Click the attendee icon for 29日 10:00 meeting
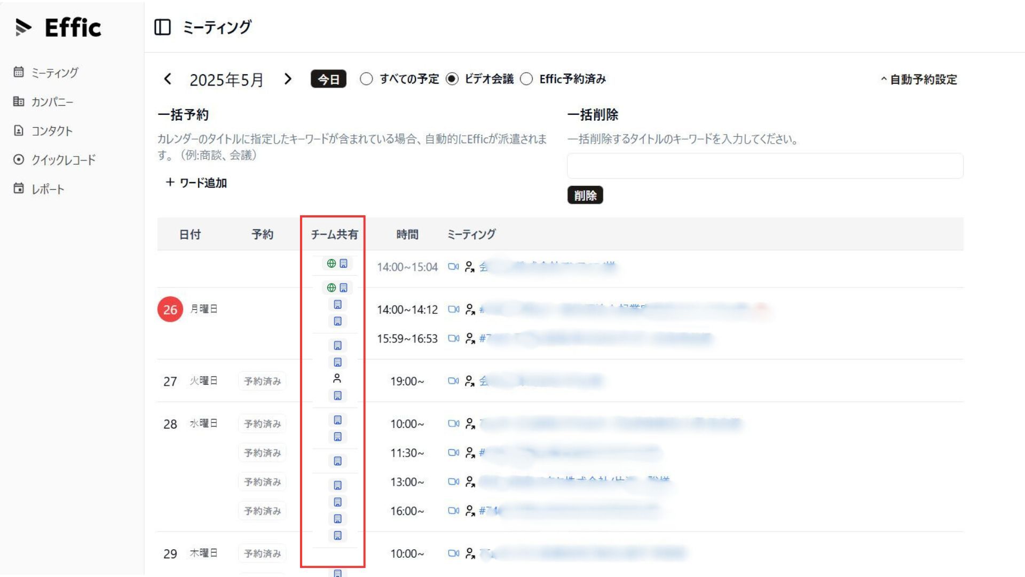The image size is (1025, 577). (x=470, y=553)
